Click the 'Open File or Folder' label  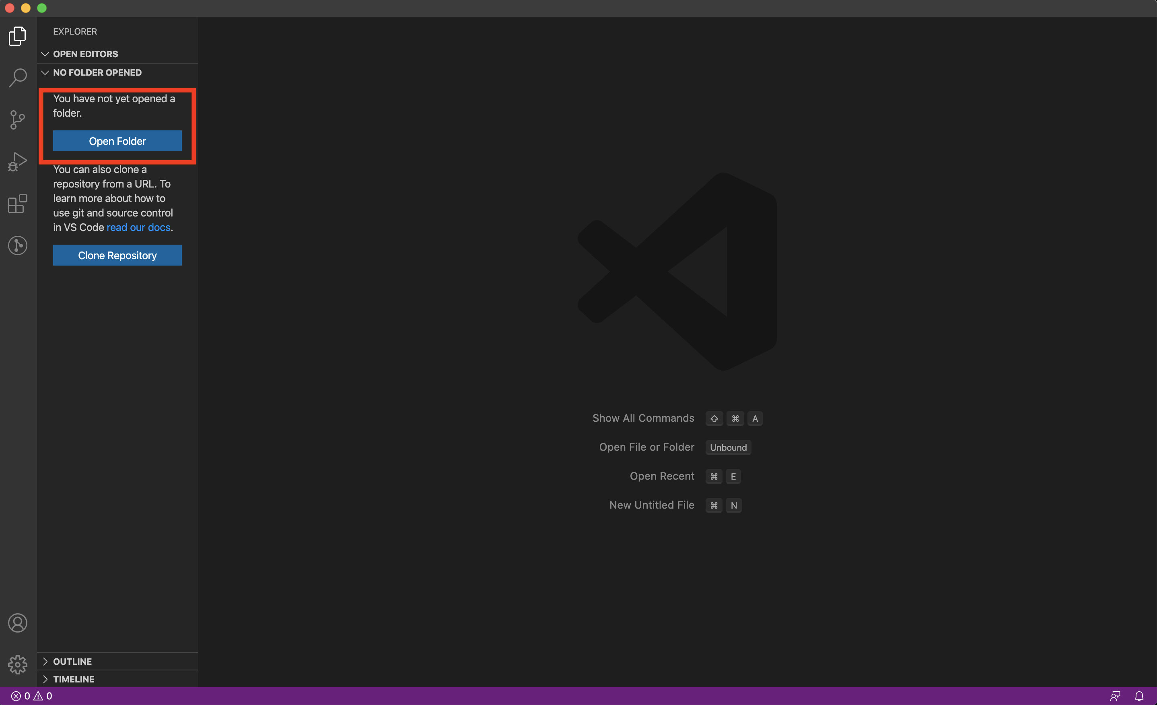tap(646, 447)
